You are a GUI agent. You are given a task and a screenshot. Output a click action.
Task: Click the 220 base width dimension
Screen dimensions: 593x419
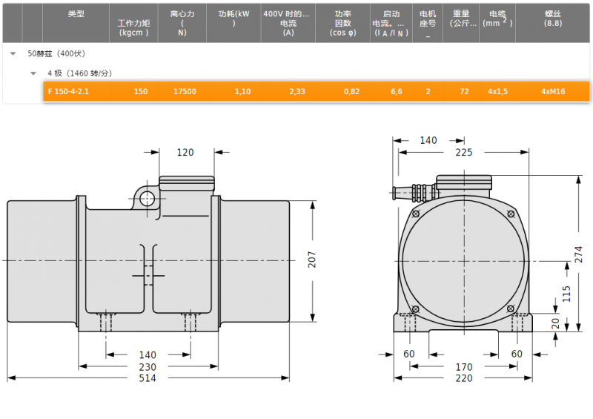[x=464, y=378]
